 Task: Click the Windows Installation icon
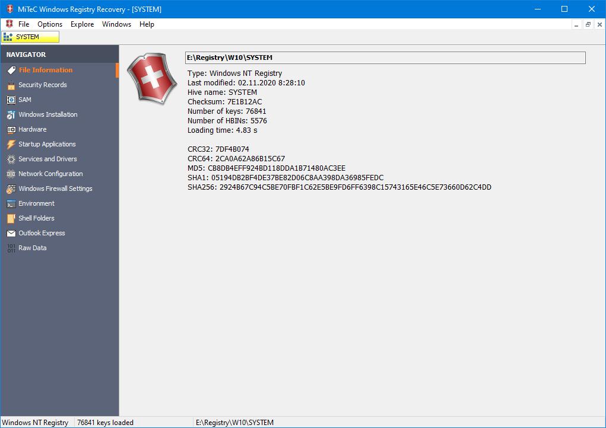tap(11, 114)
